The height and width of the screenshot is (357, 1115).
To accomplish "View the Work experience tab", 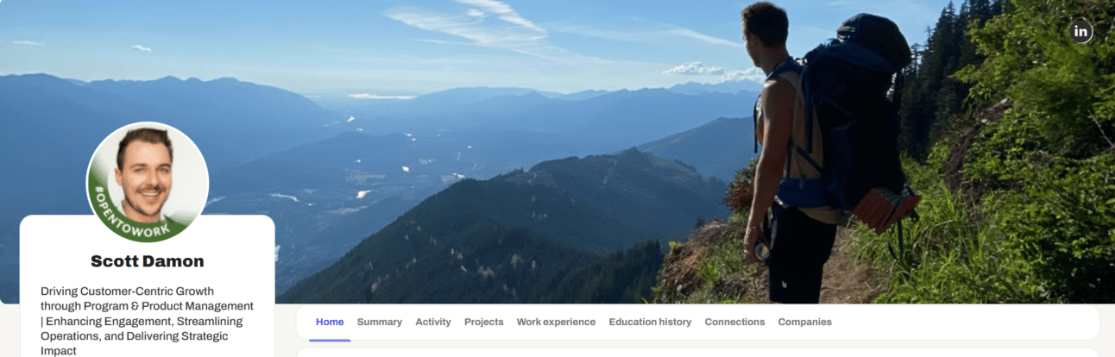I will tap(556, 322).
